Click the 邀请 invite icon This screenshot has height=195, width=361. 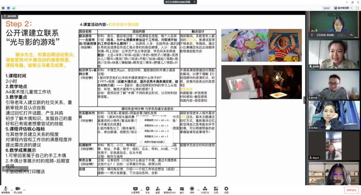pos(157,188)
